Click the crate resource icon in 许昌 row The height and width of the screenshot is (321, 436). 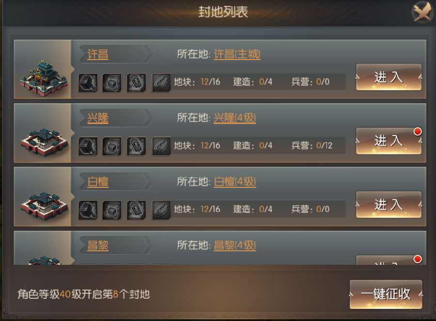pos(112,83)
